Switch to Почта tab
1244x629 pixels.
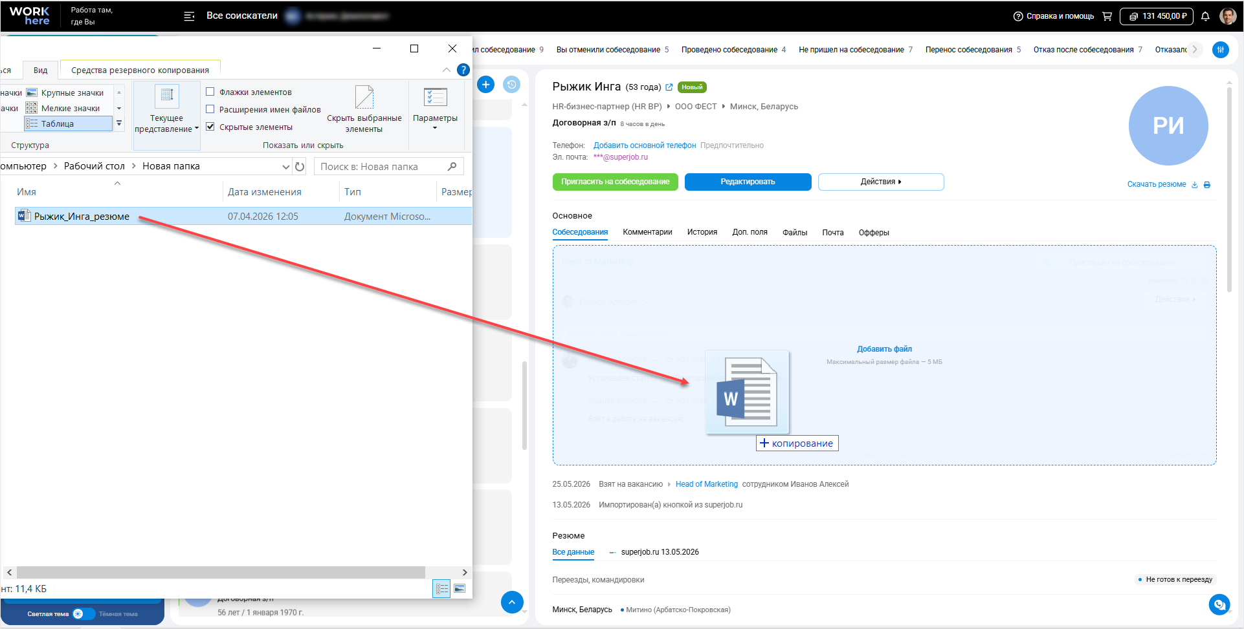[x=833, y=232]
